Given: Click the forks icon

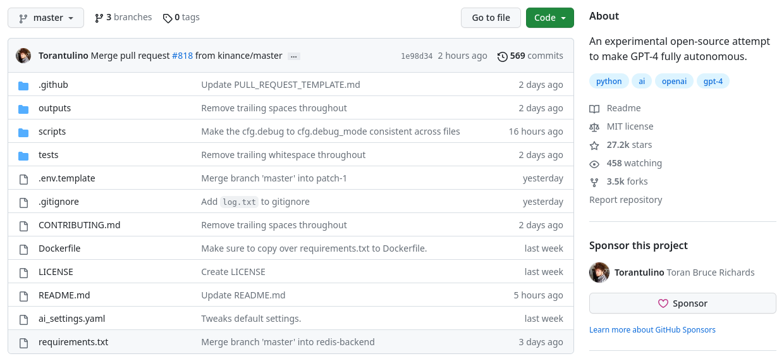Looking at the screenshot, I should click(x=594, y=182).
